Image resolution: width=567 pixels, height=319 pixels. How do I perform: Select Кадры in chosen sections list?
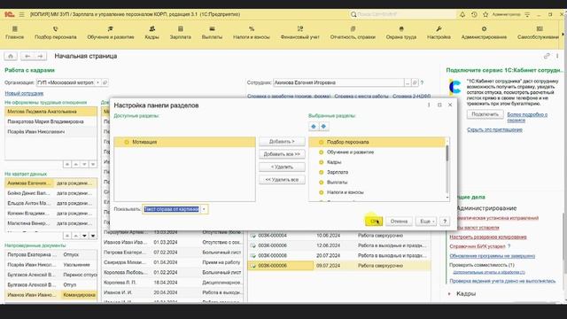click(377, 162)
